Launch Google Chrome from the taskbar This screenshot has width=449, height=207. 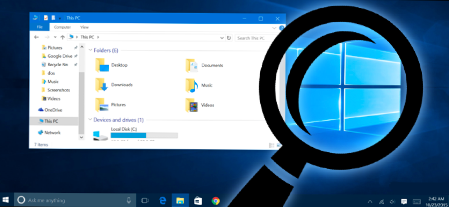point(216,200)
